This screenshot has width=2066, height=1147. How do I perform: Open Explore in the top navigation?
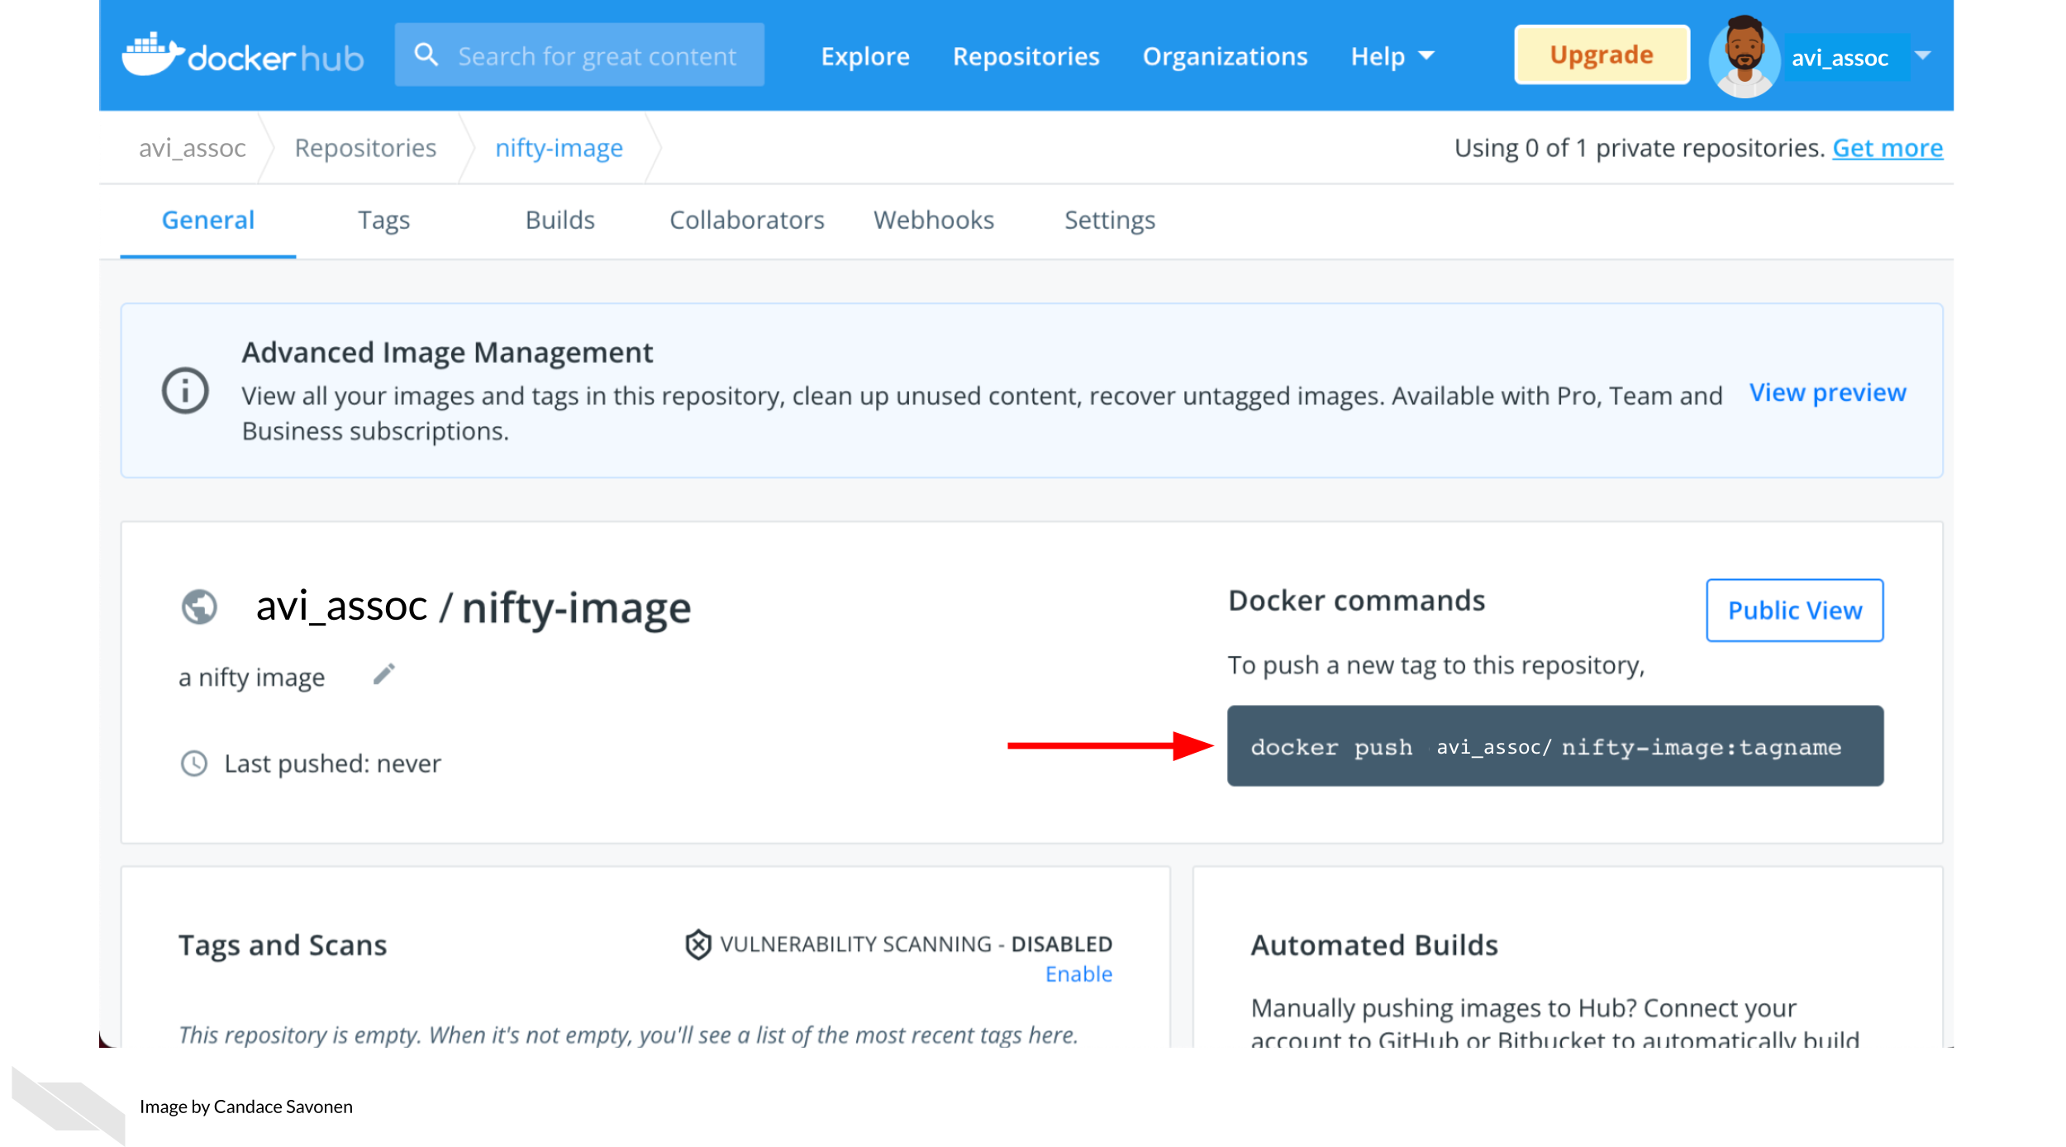(865, 56)
